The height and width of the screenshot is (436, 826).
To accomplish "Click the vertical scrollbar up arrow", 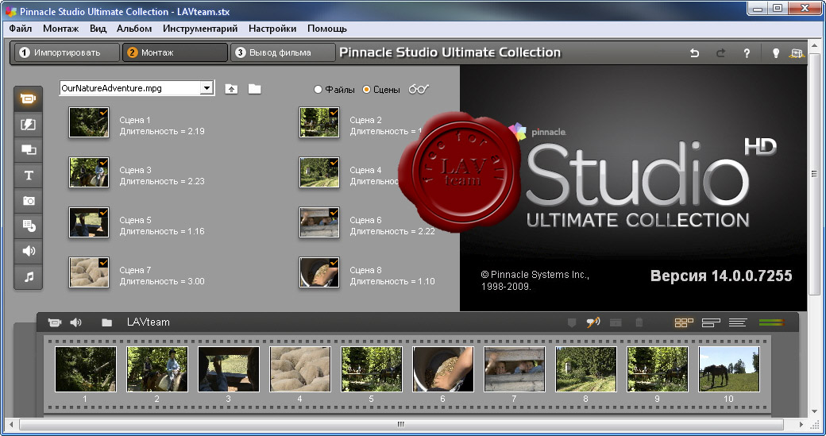I will tap(814, 46).
